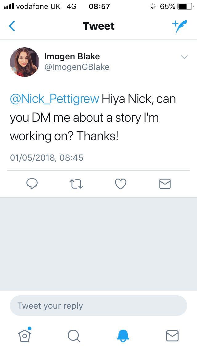
Task: Open Notifications bell tab
Action: pyautogui.click(x=123, y=336)
